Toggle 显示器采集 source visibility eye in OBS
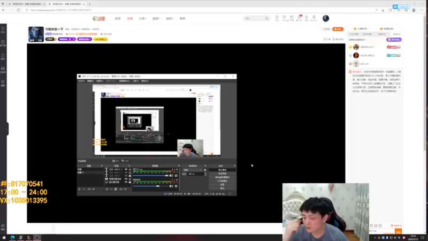The height and width of the screenshot is (241, 428). (x=126, y=182)
